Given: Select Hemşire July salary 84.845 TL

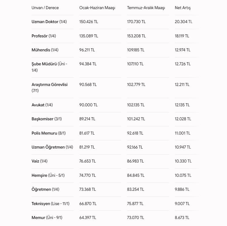Looking at the screenshot, I should (x=136, y=175).
